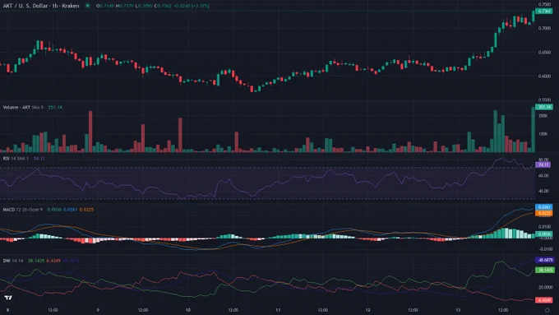559x315 pixels.
Task: Click date label 9 on time axis
Action: pos(98,310)
